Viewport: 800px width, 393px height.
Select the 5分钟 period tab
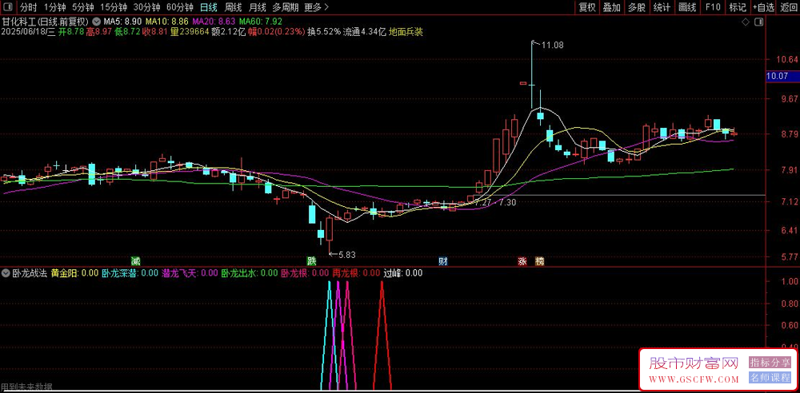tap(82, 7)
